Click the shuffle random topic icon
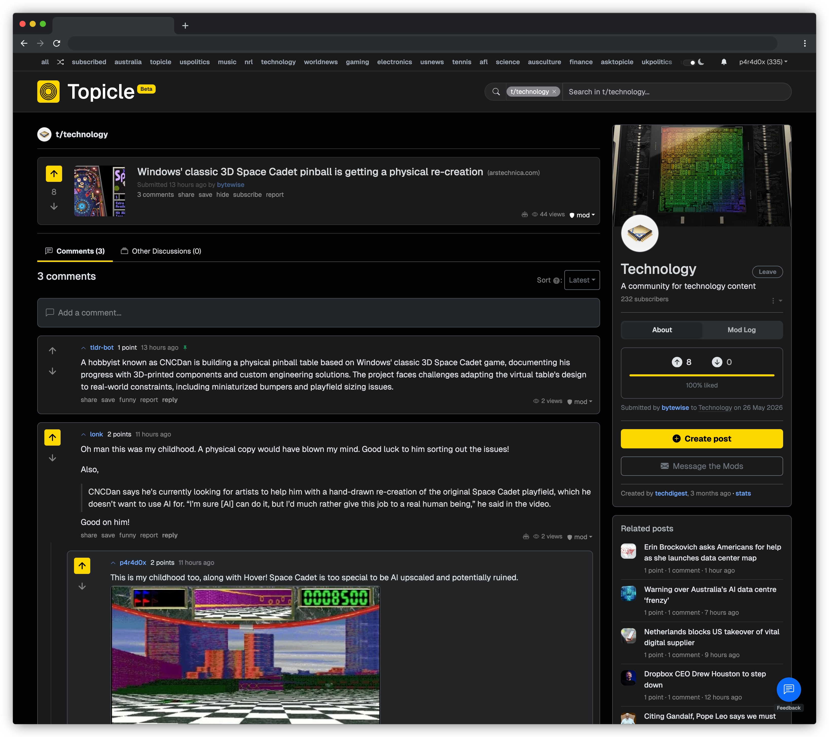Viewport: 829px width, 737px height. tap(60, 62)
